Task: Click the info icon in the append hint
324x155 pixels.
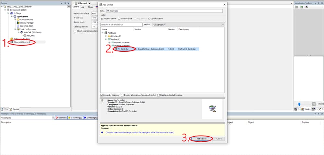Action: 102,132
